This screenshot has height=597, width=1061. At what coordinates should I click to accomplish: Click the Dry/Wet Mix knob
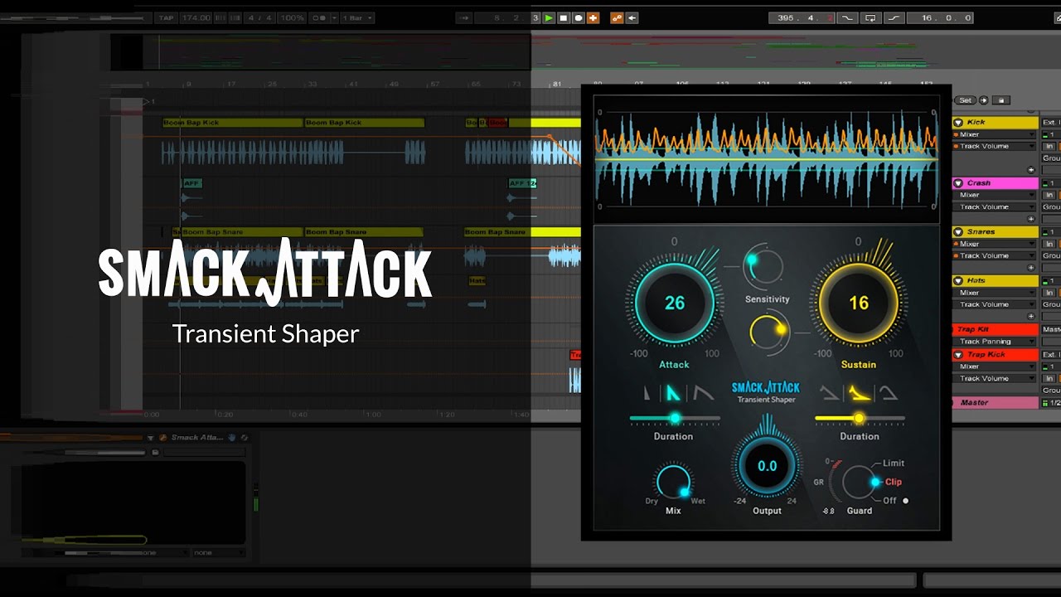click(673, 481)
